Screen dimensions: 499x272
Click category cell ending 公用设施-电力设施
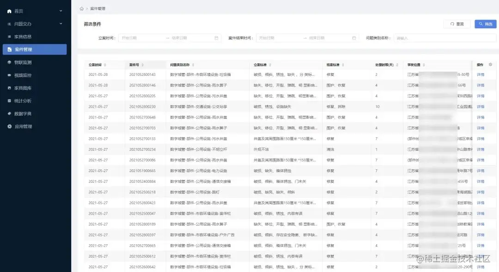point(198,171)
